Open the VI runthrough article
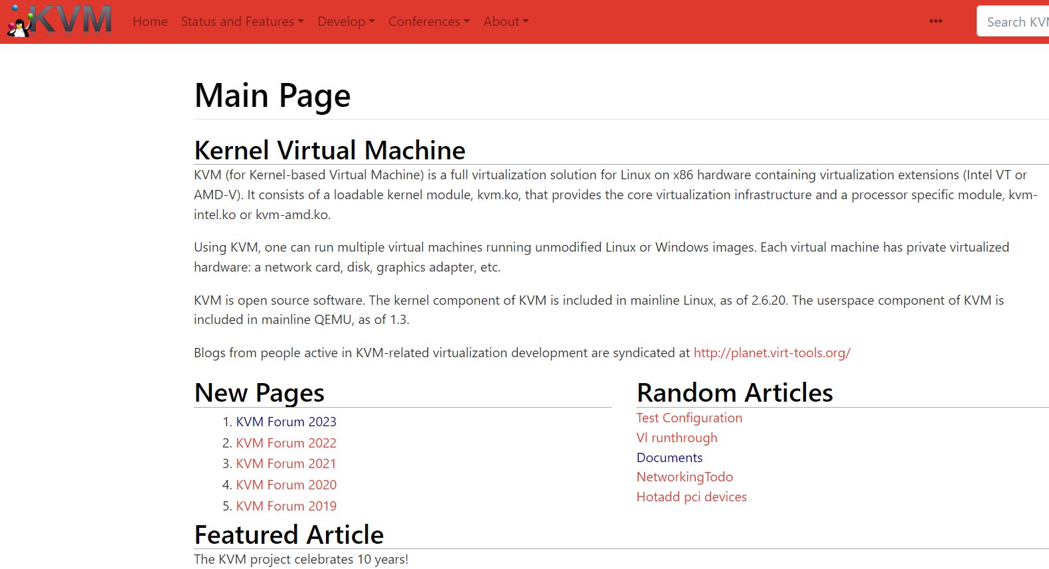The height and width of the screenshot is (569, 1049). [x=677, y=438]
